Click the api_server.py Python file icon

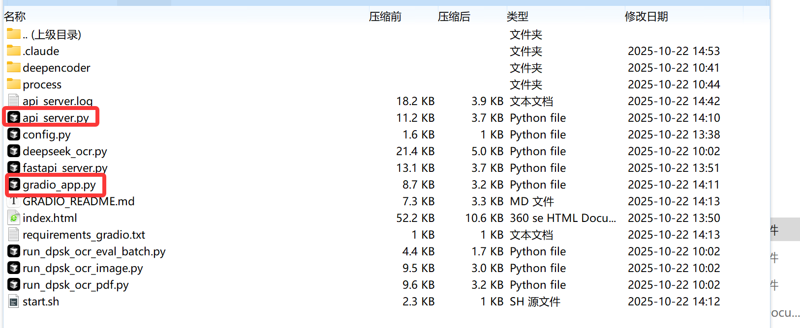pyautogui.click(x=14, y=118)
